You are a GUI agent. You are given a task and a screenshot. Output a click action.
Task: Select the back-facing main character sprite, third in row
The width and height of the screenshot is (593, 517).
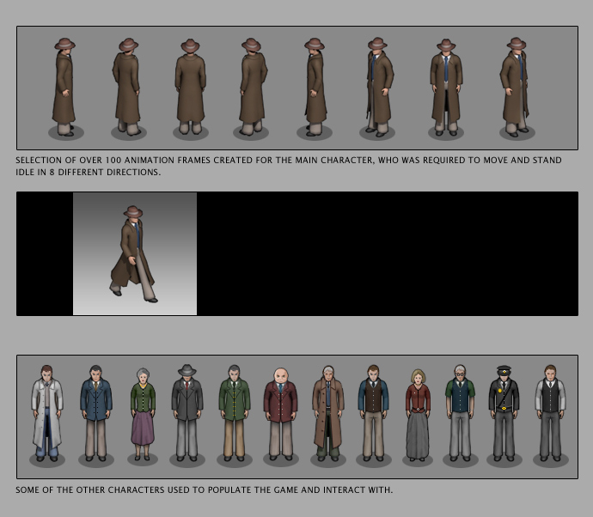click(190, 86)
